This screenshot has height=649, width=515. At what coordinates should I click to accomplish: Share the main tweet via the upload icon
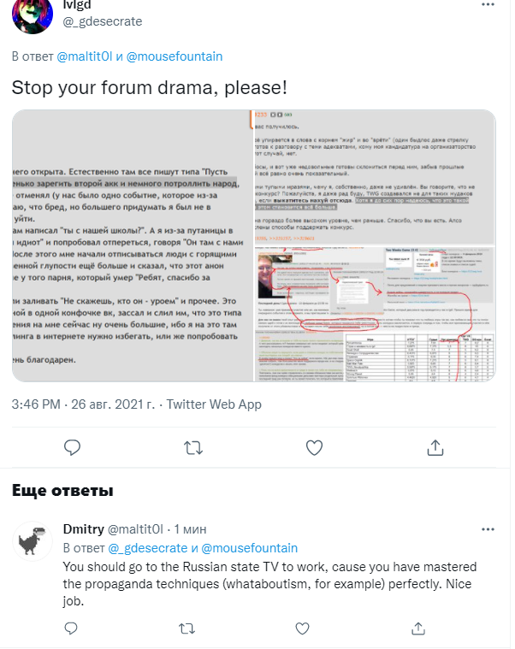pos(435,447)
